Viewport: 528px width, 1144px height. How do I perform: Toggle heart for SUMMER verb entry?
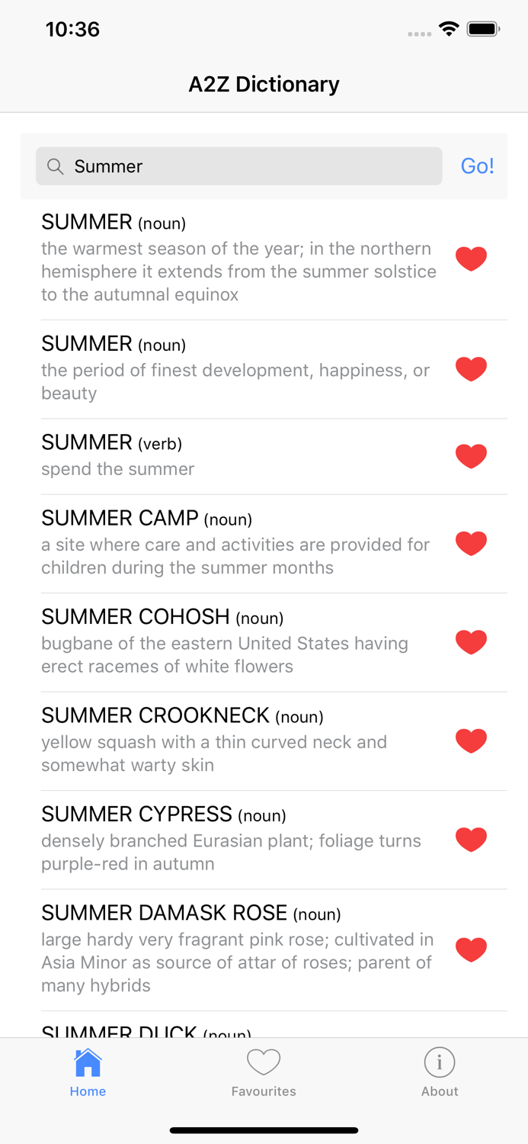point(471,456)
